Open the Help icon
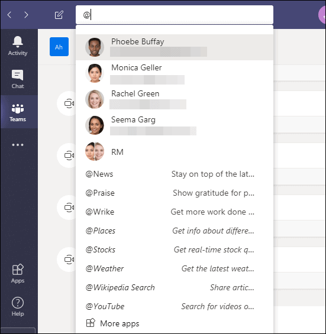This screenshot has height=334, width=326. [x=18, y=306]
